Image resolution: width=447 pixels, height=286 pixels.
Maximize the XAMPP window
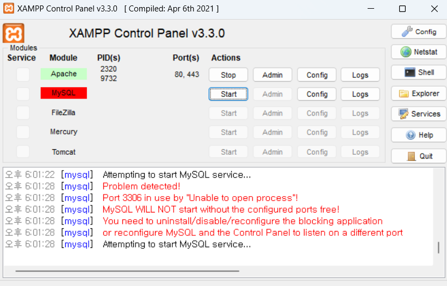pos(402,9)
